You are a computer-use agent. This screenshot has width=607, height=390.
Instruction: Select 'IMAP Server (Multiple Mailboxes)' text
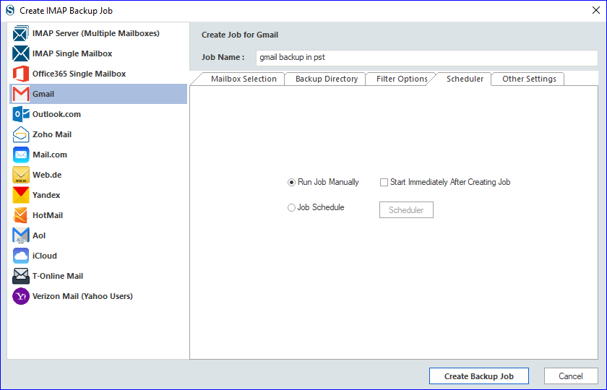coord(96,33)
